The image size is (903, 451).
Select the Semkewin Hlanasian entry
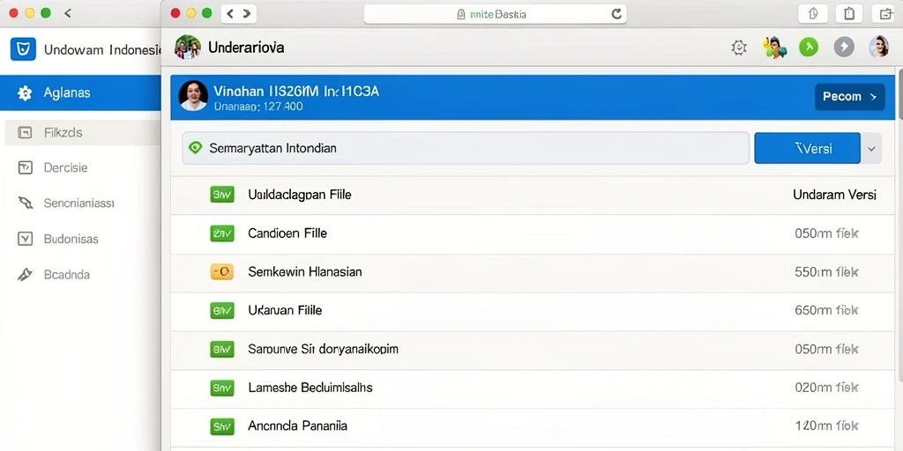(x=533, y=272)
